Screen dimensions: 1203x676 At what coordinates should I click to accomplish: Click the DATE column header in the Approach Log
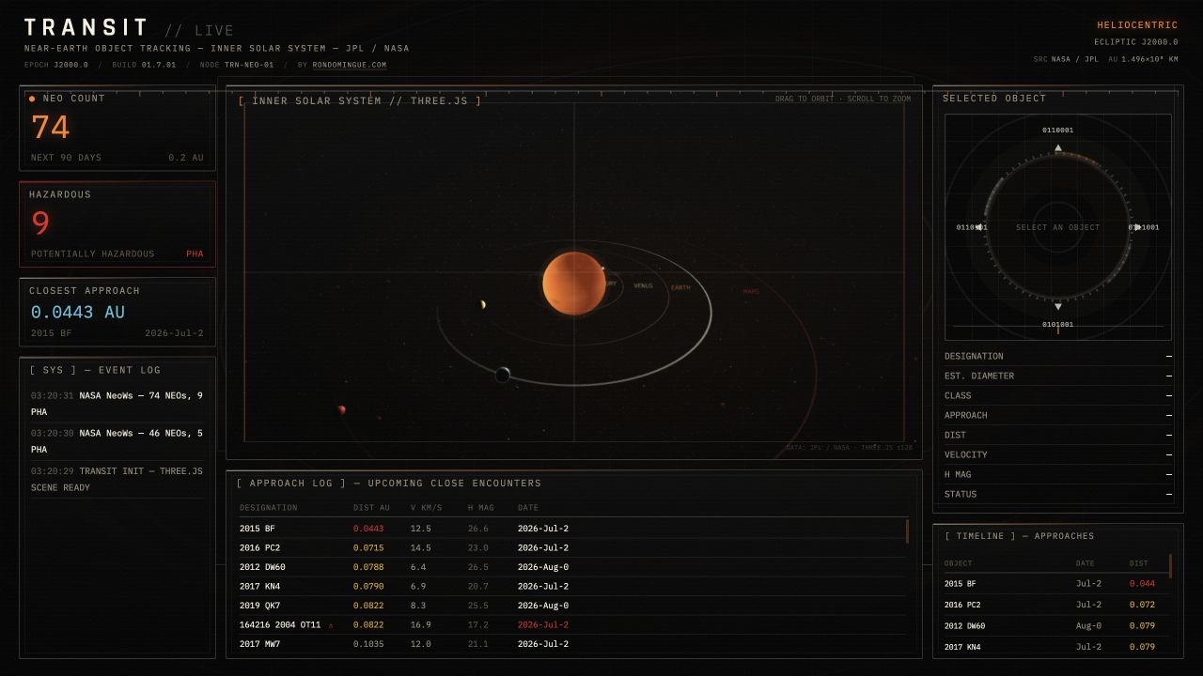coord(528,508)
